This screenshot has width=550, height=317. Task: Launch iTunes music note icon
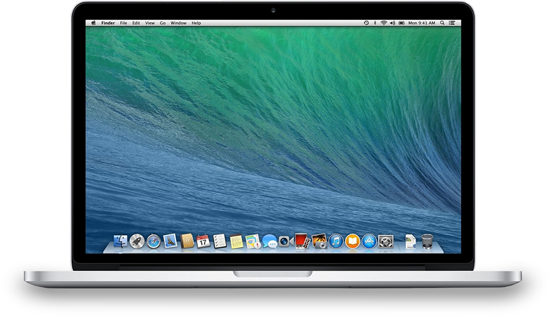point(336,241)
